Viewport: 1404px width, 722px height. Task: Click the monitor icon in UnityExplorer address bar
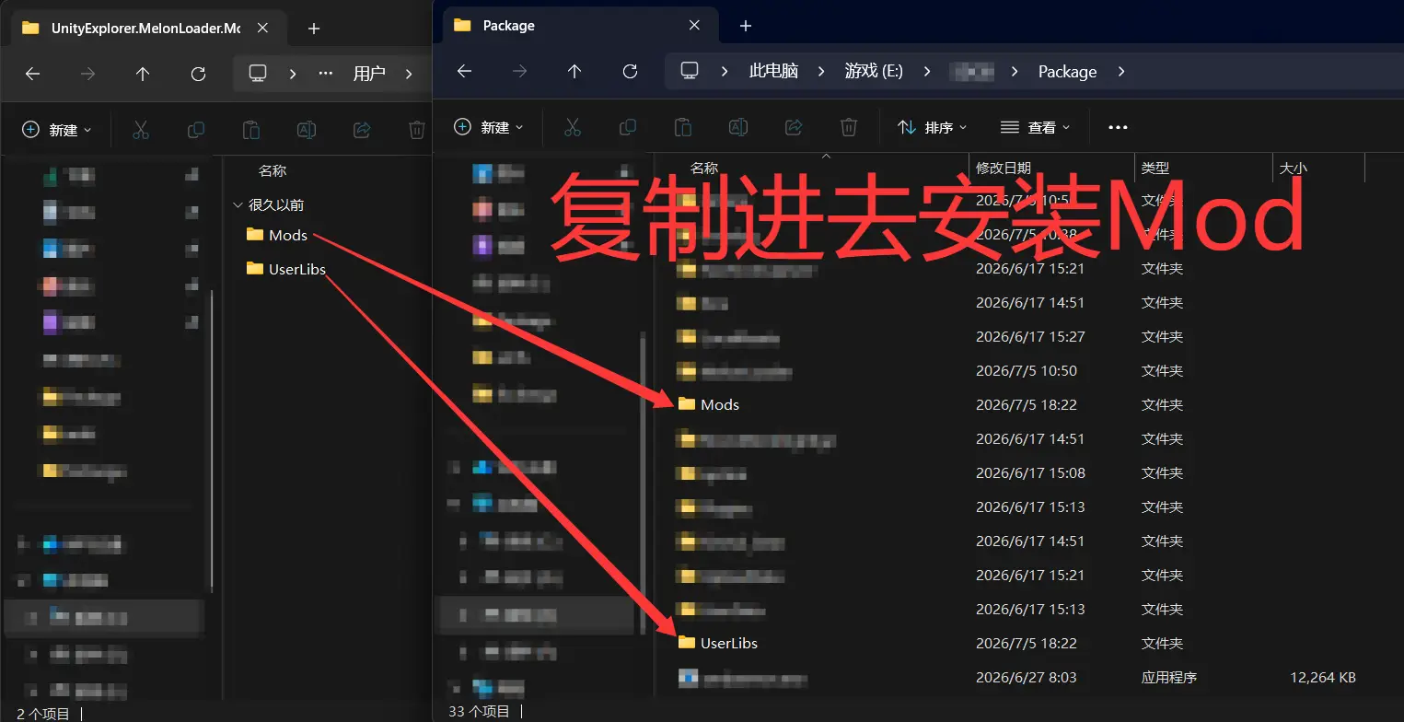258,73
